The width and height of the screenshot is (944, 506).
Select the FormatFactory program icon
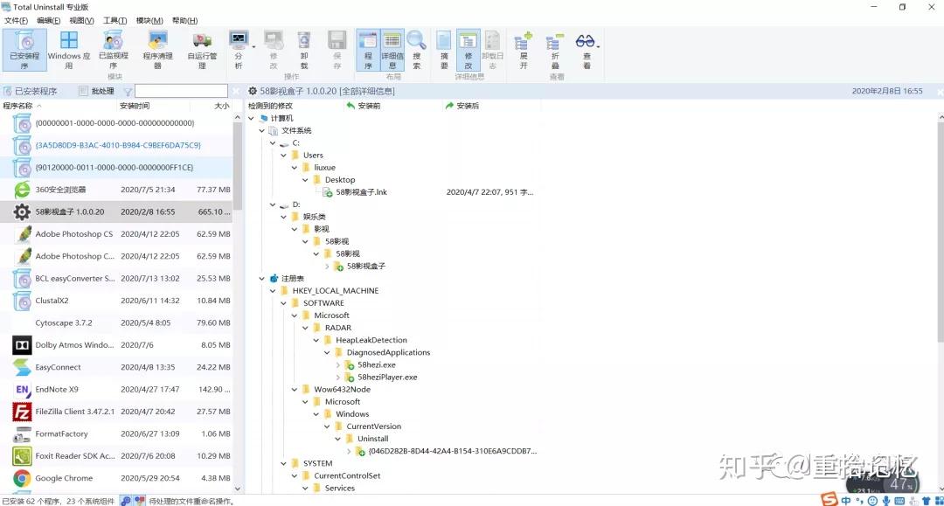tap(22, 433)
